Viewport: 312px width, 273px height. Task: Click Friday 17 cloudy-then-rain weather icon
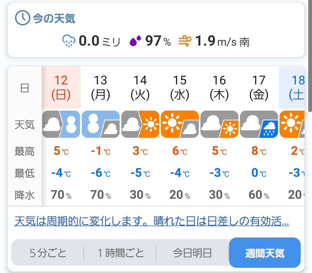point(259,124)
